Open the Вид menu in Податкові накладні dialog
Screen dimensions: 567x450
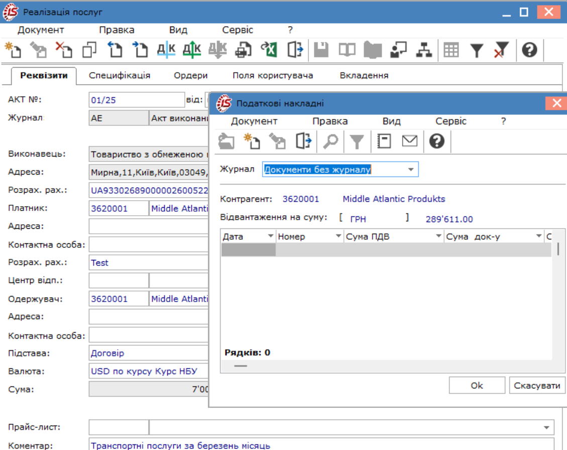tap(392, 121)
